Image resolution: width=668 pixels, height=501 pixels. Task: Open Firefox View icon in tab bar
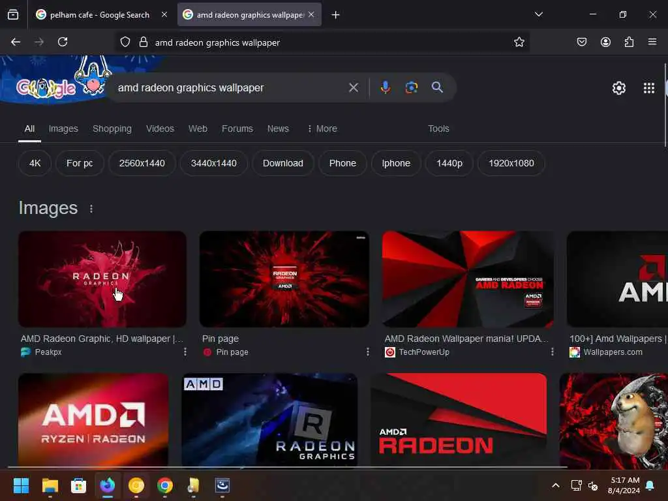pos(13,14)
